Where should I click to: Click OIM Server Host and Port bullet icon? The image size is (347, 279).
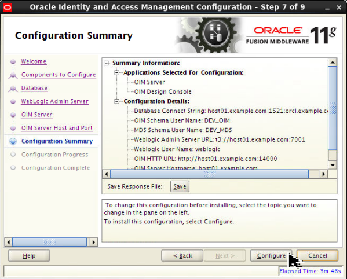coord(13,128)
